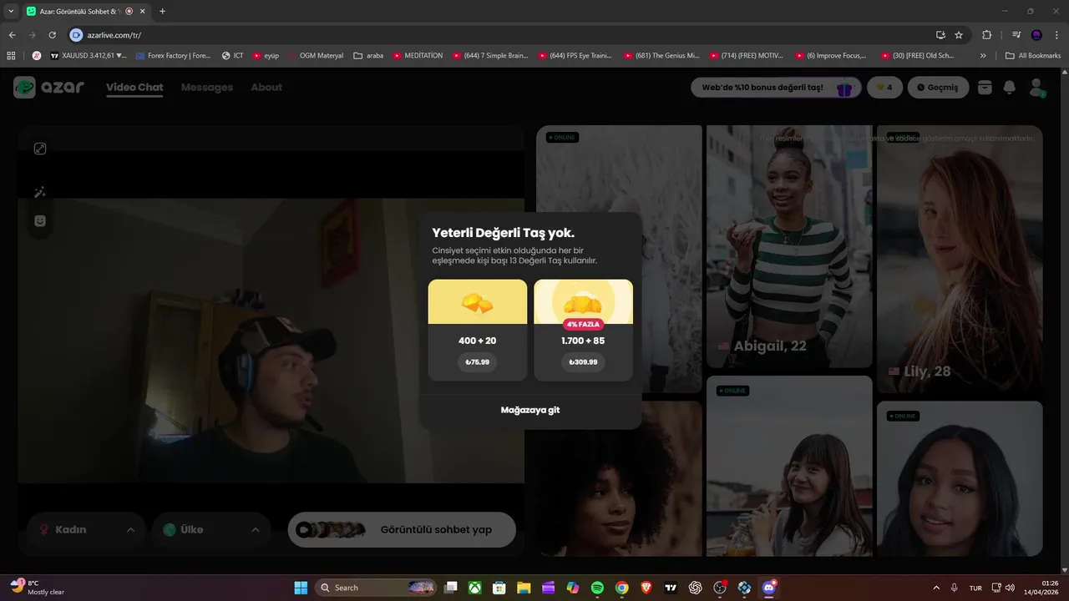Click the ₺75.99 price button

pos(478,362)
